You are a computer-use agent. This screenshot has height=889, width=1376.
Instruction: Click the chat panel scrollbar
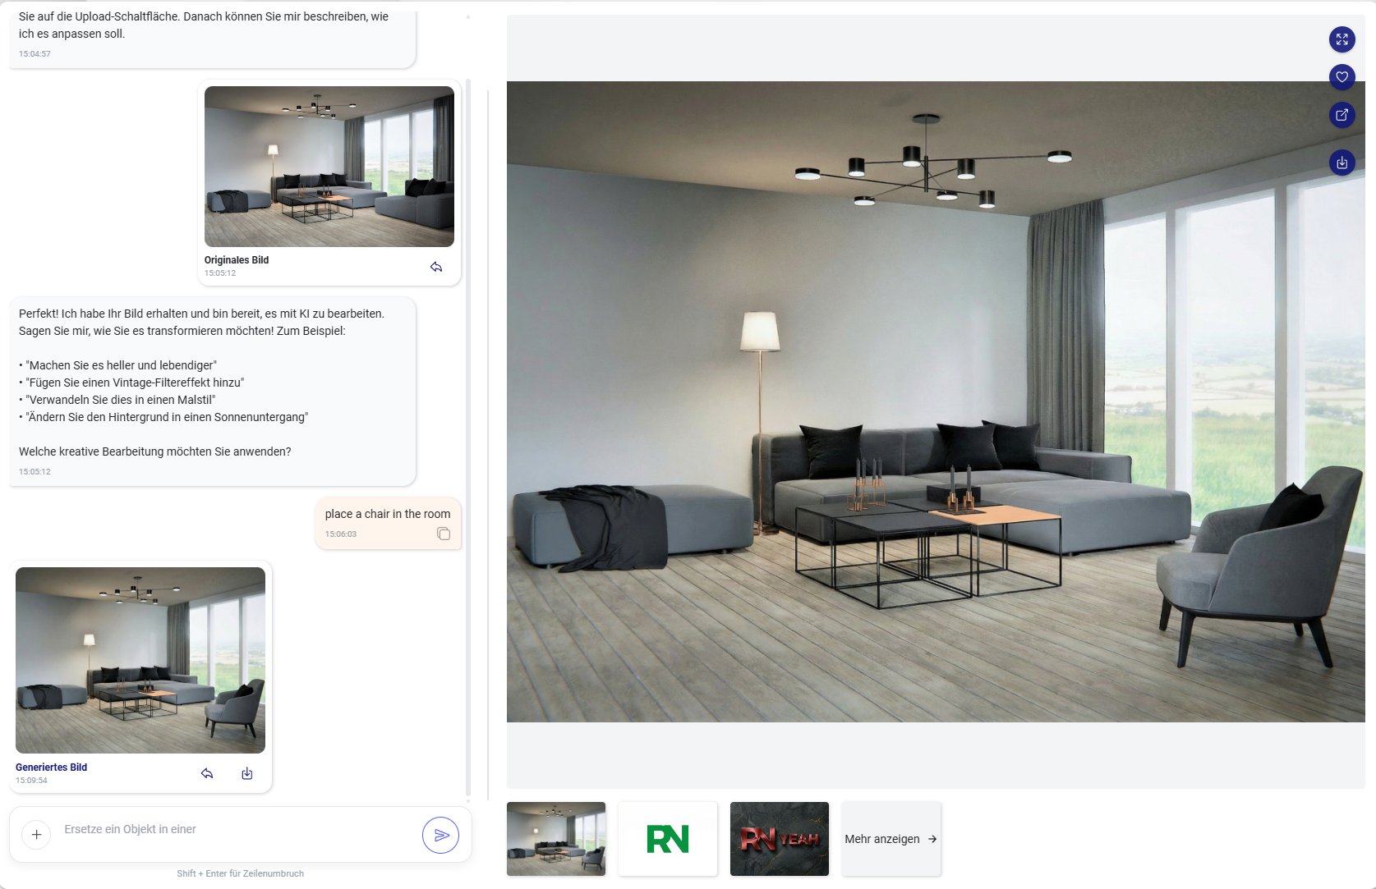(468, 439)
